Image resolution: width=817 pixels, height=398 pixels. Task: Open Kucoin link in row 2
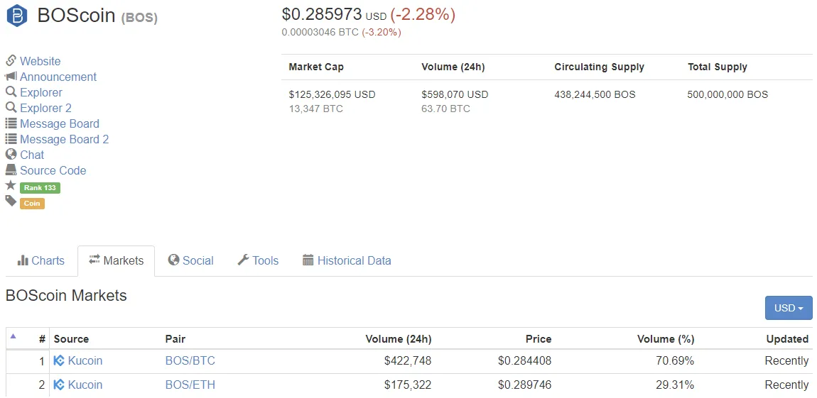[x=85, y=385]
